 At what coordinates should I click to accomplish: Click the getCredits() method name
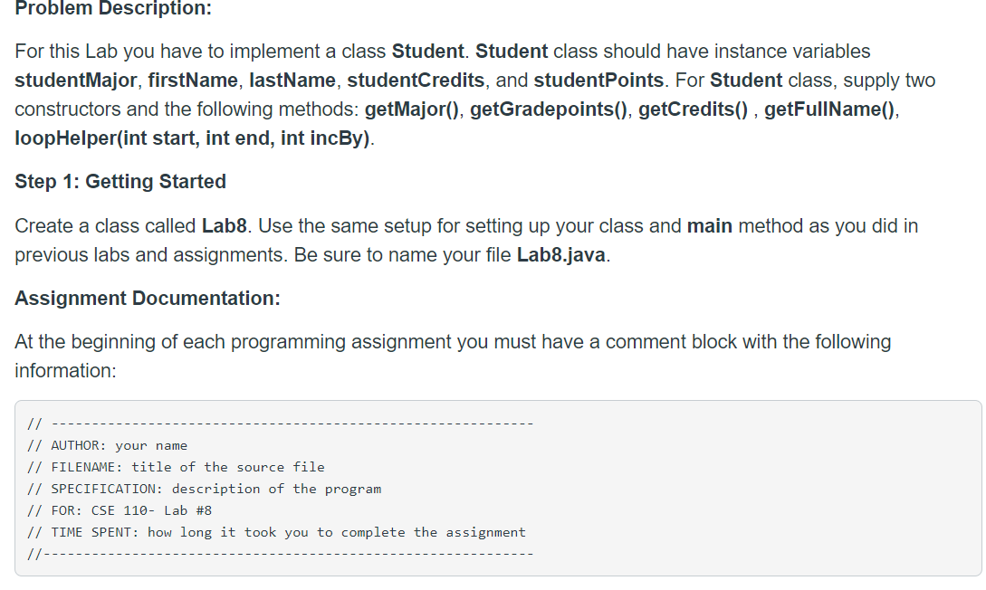pyautogui.click(x=693, y=109)
